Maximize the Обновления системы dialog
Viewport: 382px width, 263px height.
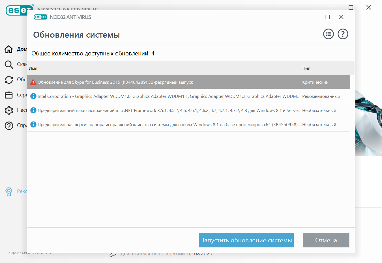coord(328,17)
